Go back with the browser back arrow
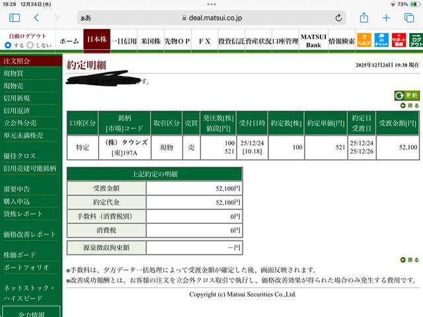 [x=36, y=18]
